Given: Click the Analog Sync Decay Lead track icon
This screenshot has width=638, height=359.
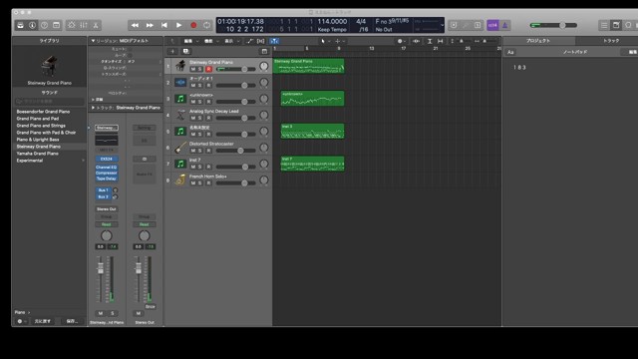Looking at the screenshot, I should click(x=180, y=115).
